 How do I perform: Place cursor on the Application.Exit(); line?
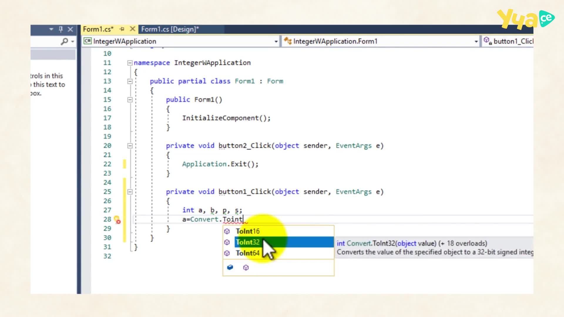pos(220,164)
